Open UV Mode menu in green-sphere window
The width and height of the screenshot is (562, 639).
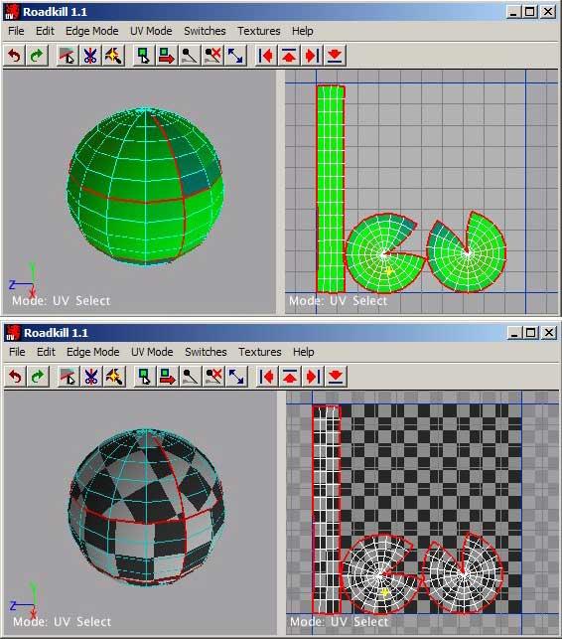tap(151, 31)
